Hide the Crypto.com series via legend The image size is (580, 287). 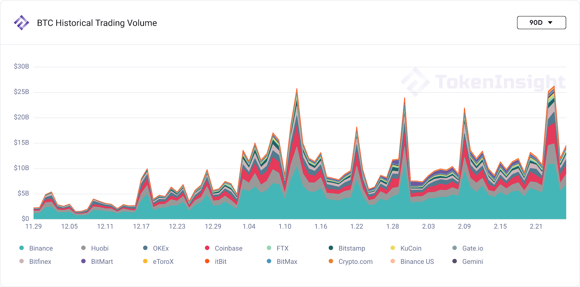pyautogui.click(x=351, y=262)
